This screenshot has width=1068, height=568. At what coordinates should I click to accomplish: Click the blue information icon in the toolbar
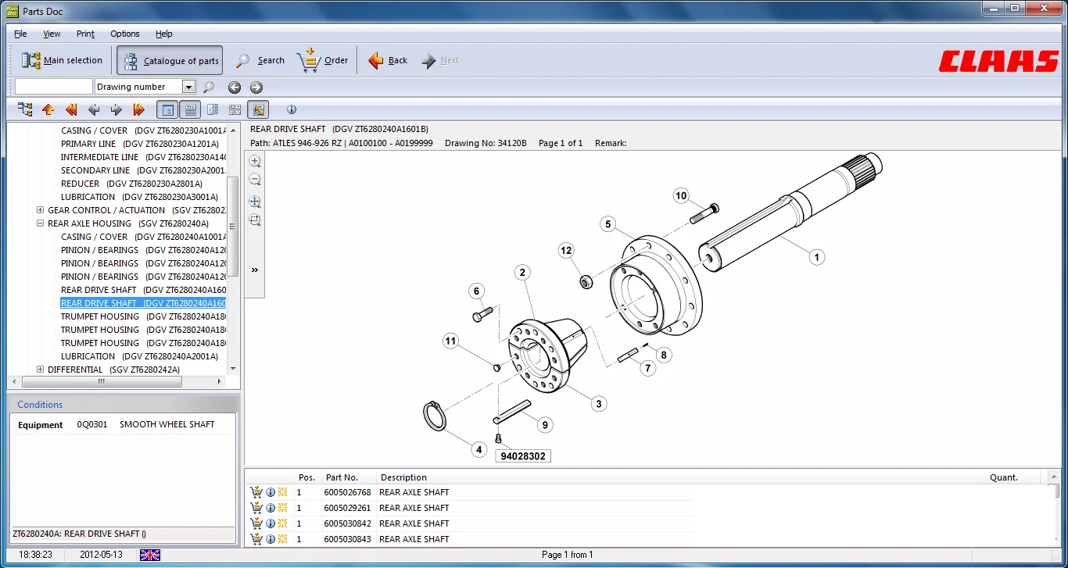(292, 109)
